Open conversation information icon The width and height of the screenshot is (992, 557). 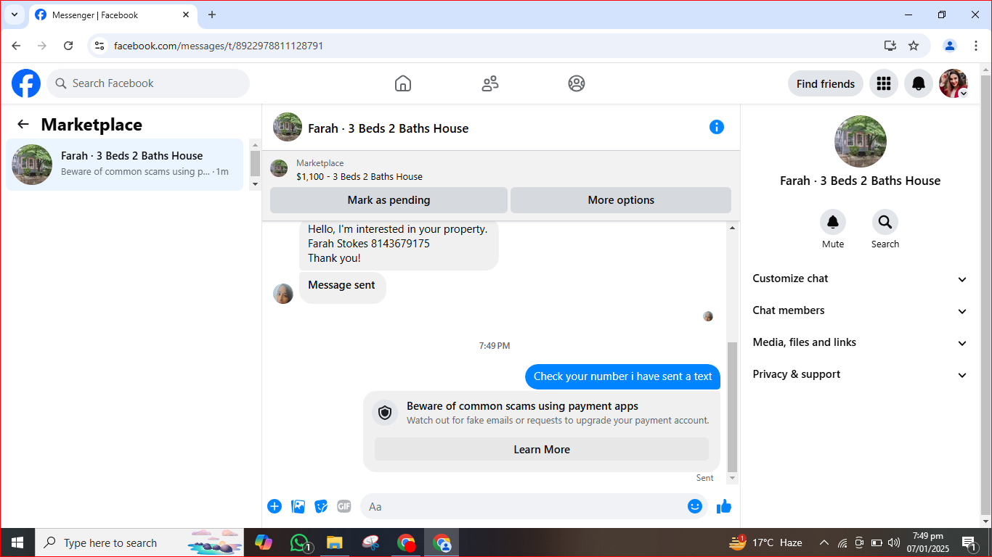717,127
